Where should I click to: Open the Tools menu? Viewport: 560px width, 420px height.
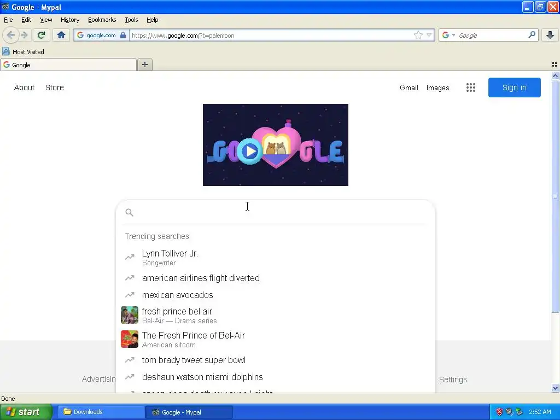131,20
